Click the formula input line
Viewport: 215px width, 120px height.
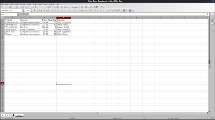[117, 14]
